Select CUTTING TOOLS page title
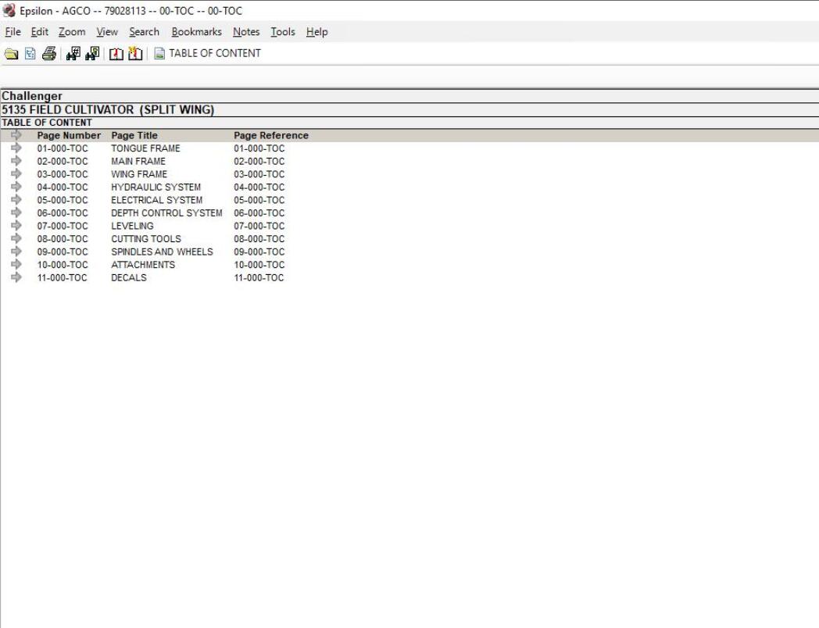 [x=145, y=238]
